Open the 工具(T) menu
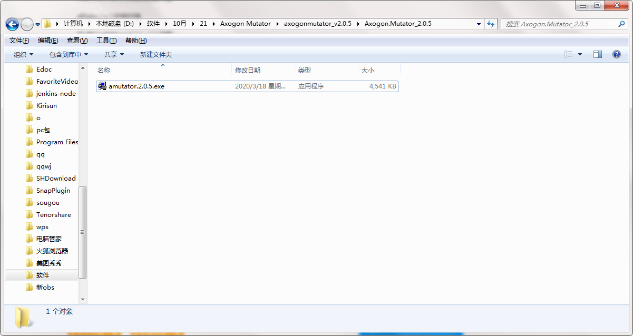Screen dimensions: 633x336 106,41
